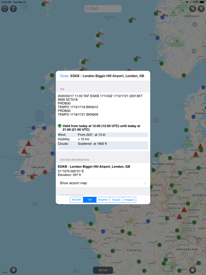This screenshot has height=275, width=206.
Task: Tap the Legal link on the map
Action: (5, 272)
